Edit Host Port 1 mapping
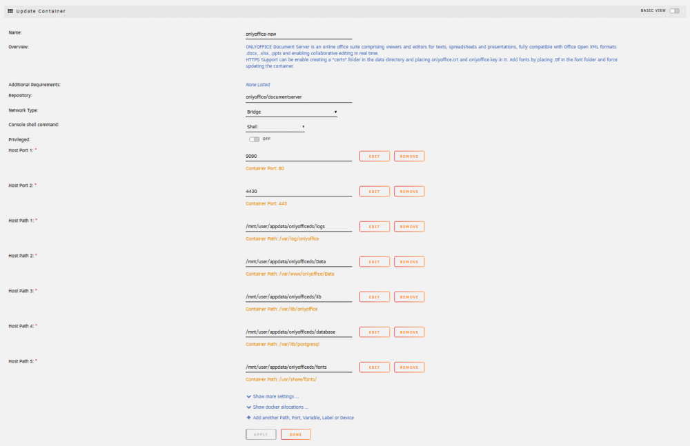 click(375, 156)
